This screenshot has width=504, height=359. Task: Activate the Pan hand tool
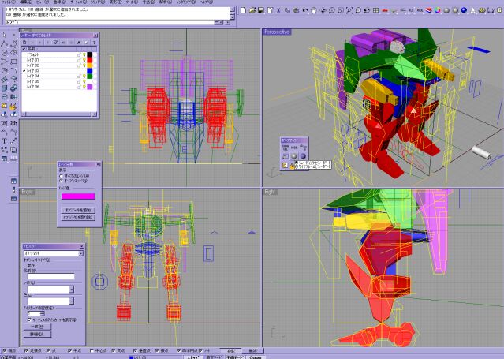314,10
